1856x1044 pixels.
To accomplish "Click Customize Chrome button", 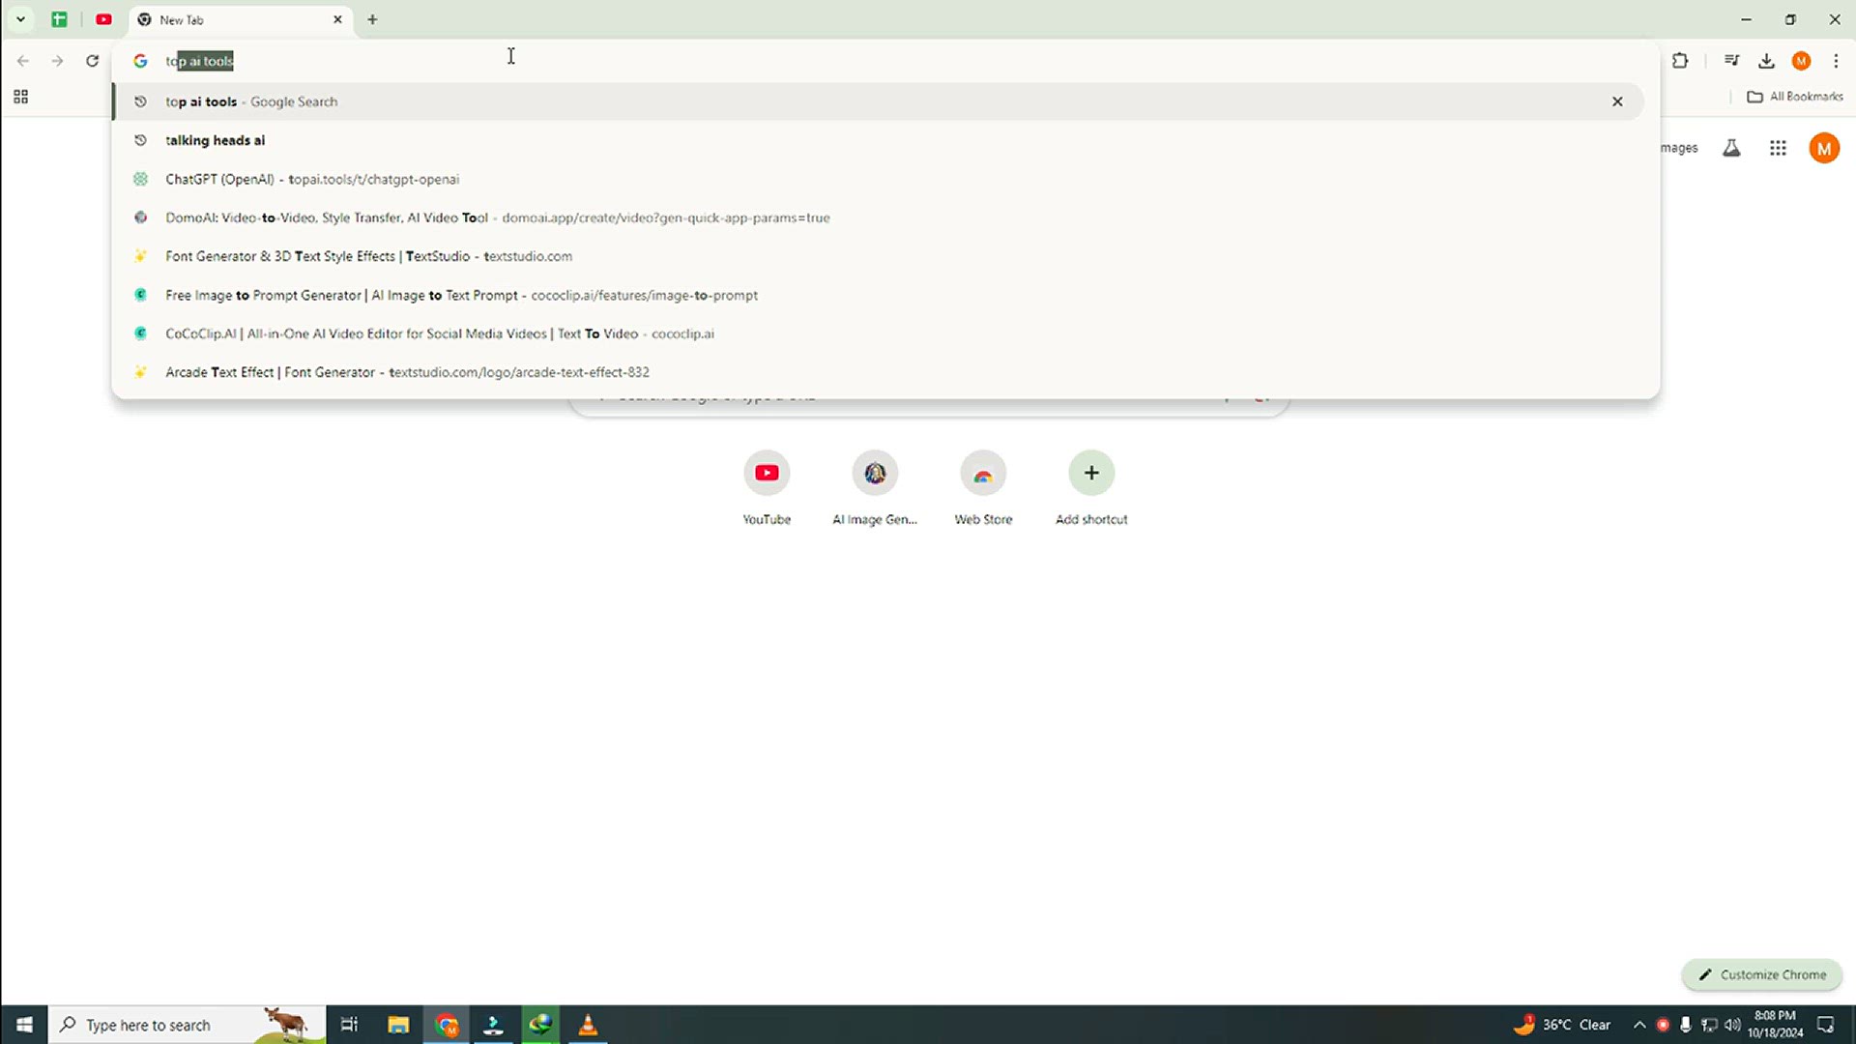I will pyautogui.click(x=1762, y=974).
